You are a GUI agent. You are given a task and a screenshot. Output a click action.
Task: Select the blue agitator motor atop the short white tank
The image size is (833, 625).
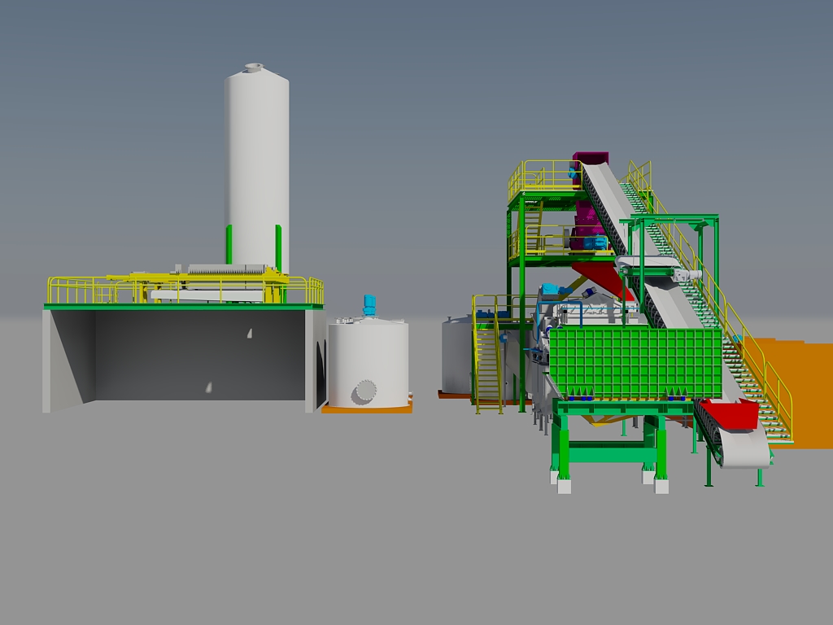tap(369, 306)
